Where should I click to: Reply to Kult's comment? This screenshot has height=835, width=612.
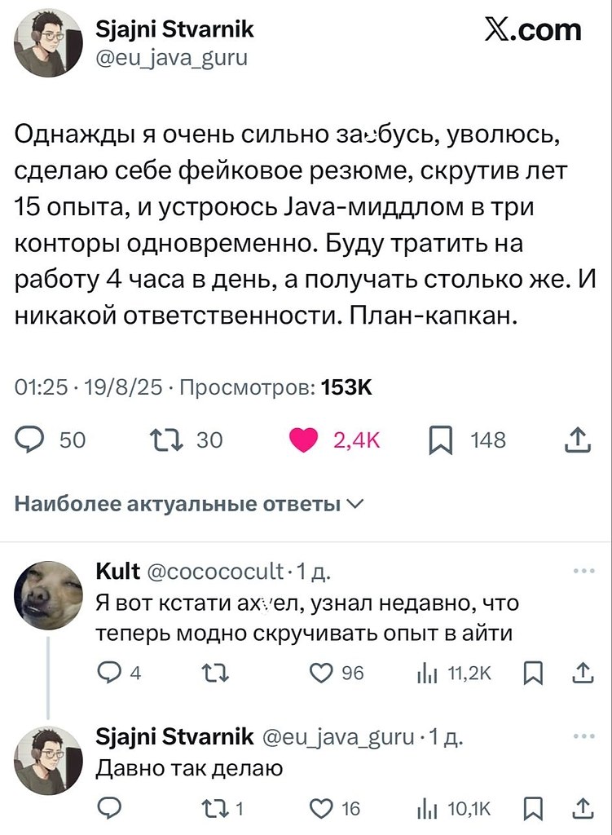coord(108,673)
